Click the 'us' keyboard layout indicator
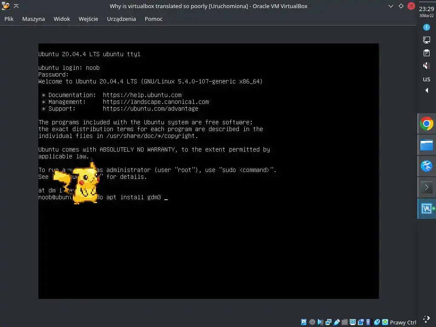This screenshot has width=436, height=327. (427, 79)
